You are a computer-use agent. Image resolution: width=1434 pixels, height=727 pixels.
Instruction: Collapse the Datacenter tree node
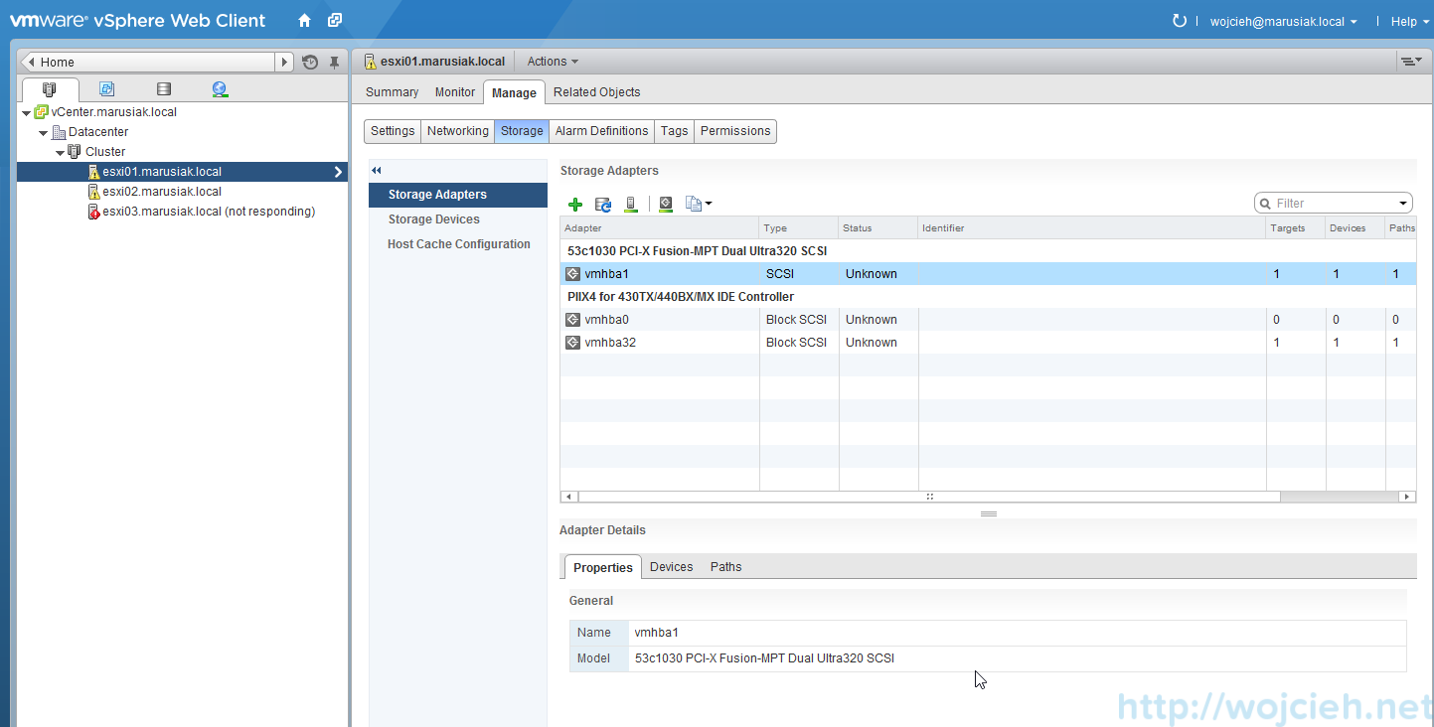[x=44, y=132]
